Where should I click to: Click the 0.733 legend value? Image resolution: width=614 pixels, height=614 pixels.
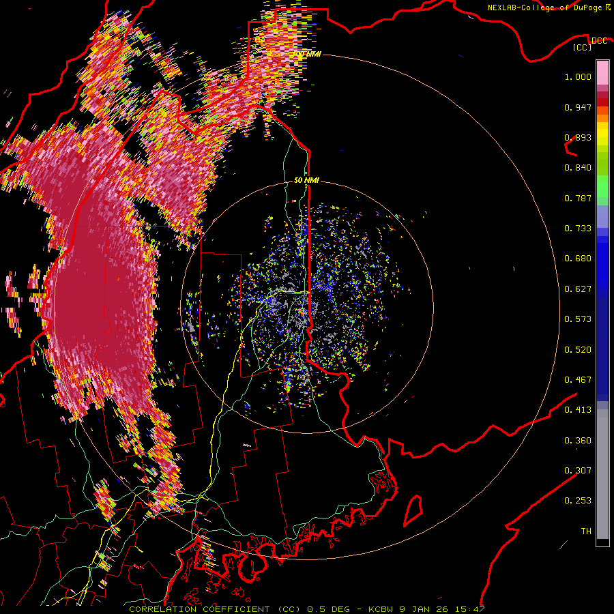point(578,229)
